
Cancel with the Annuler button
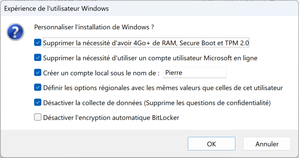tap(267, 144)
